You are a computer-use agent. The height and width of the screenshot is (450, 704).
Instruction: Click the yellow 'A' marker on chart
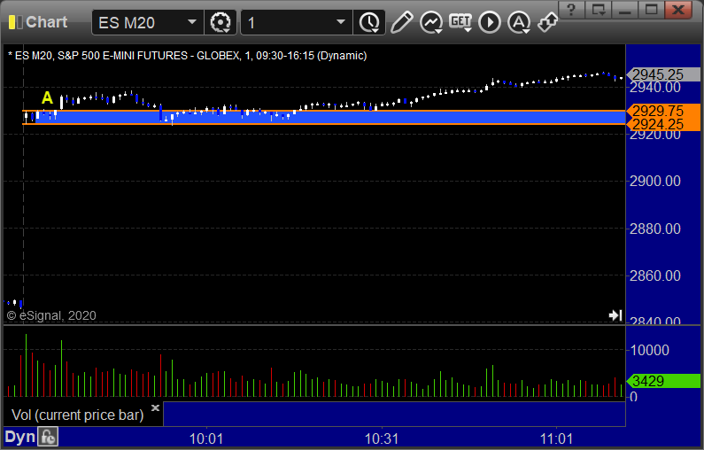click(x=47, y=97)
